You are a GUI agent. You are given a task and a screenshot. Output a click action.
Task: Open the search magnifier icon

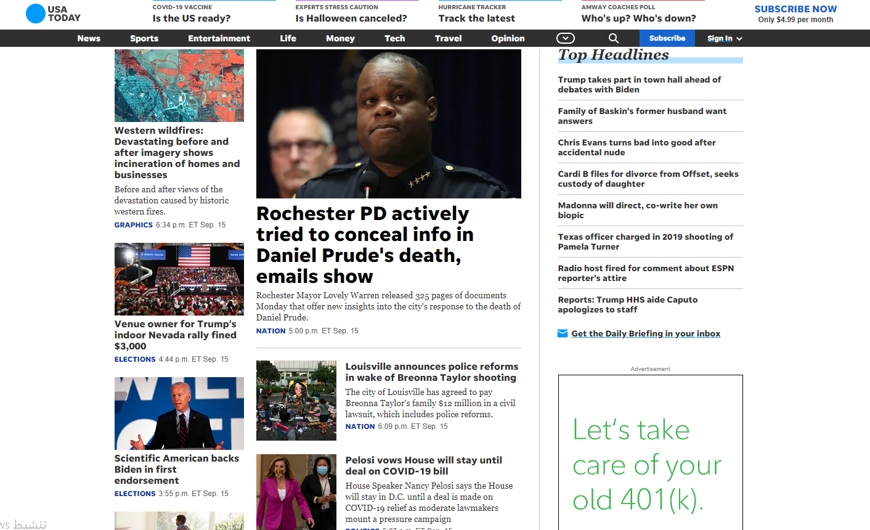[x=613, y=38]
